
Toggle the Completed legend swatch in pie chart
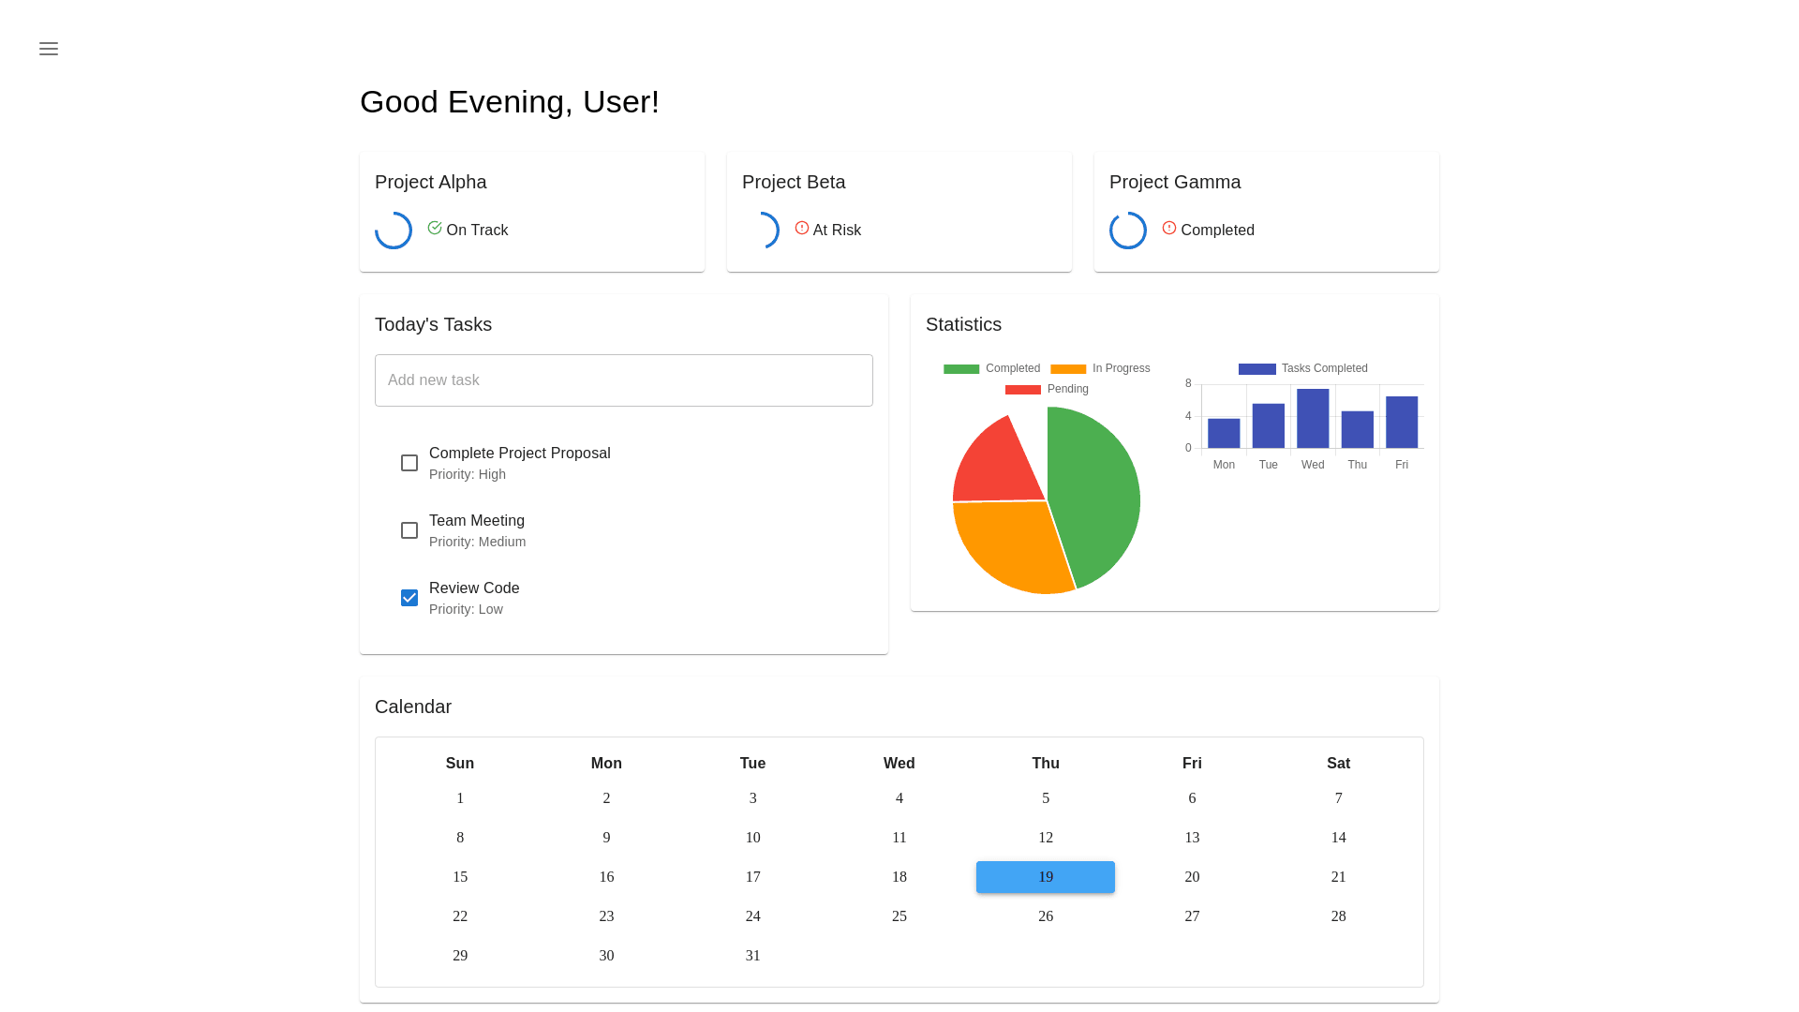tap(961, 369)
